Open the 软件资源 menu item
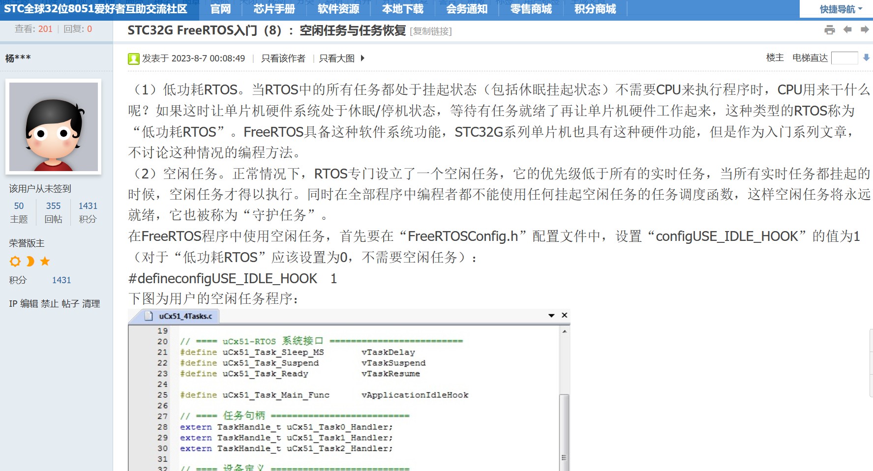The image size is (873, 471). (338, 9)
